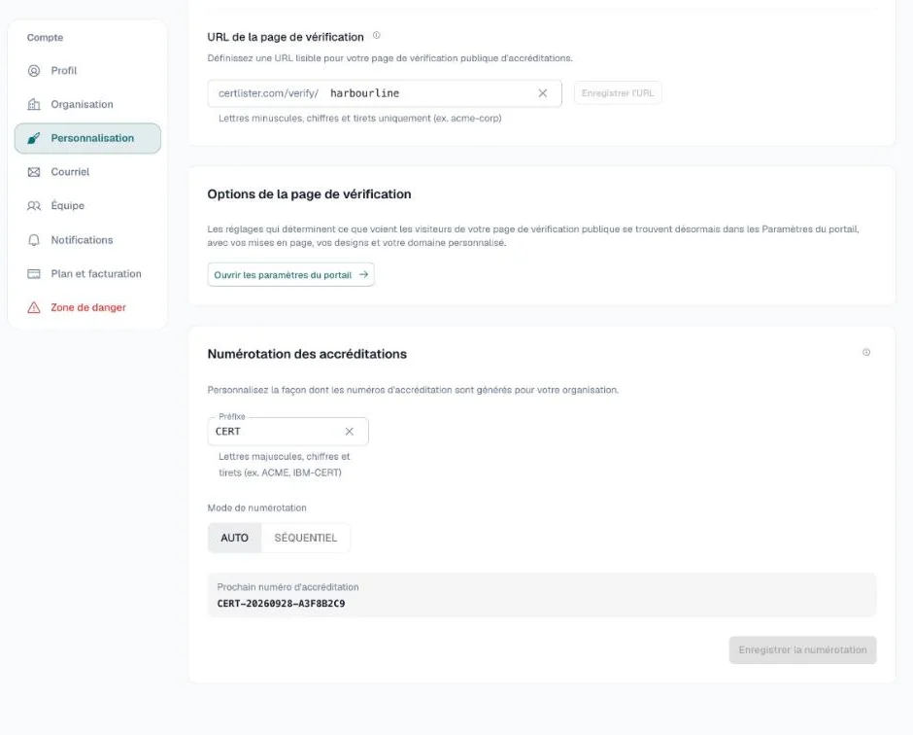Click Ouvrir les paramètres du portail
The height and width of the screenshot is (735, 913).
tap(290, 274)
